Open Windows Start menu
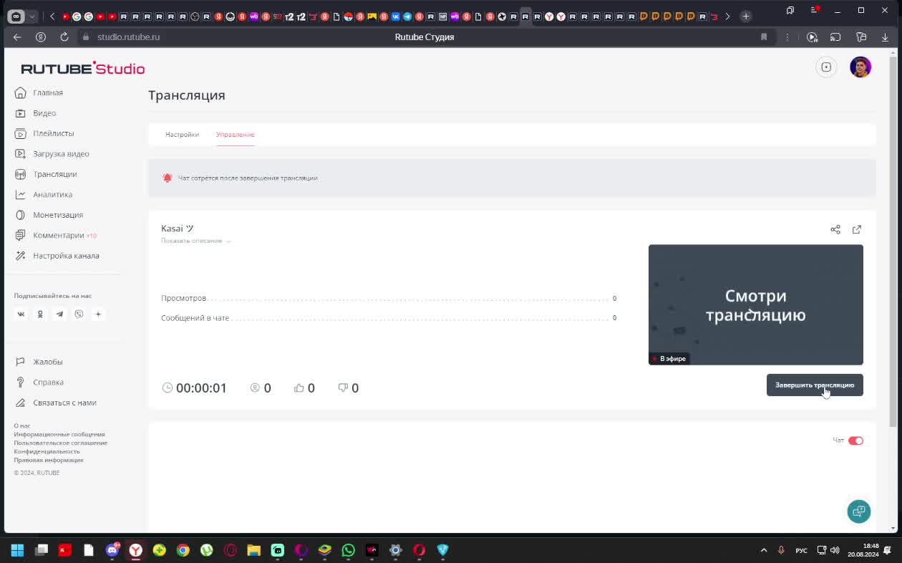This screenshot has height=563, width=902. coord(17,550)
